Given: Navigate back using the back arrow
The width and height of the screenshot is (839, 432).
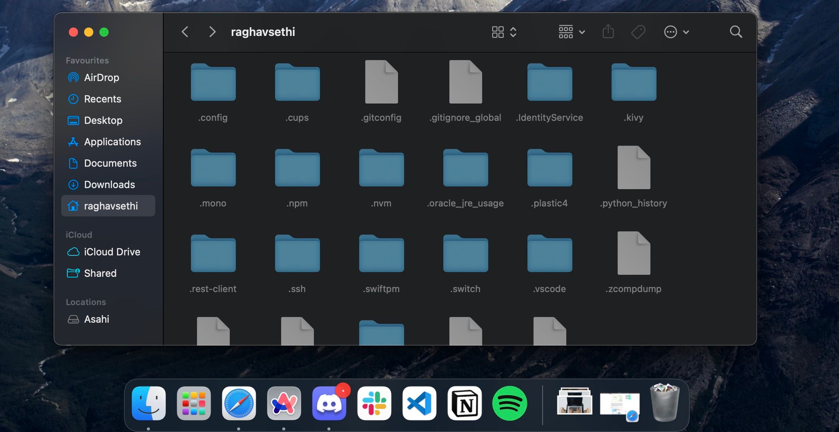Looking at the screenshot, I should 185,32.
